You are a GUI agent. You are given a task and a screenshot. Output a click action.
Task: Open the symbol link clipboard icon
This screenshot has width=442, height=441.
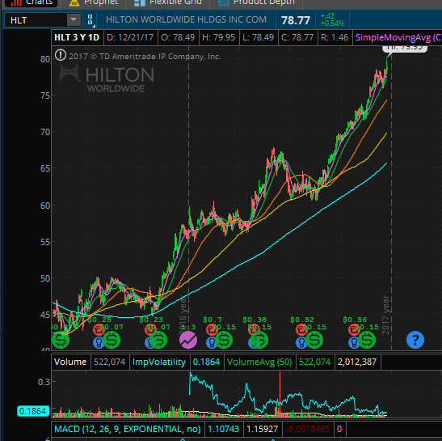91,20
